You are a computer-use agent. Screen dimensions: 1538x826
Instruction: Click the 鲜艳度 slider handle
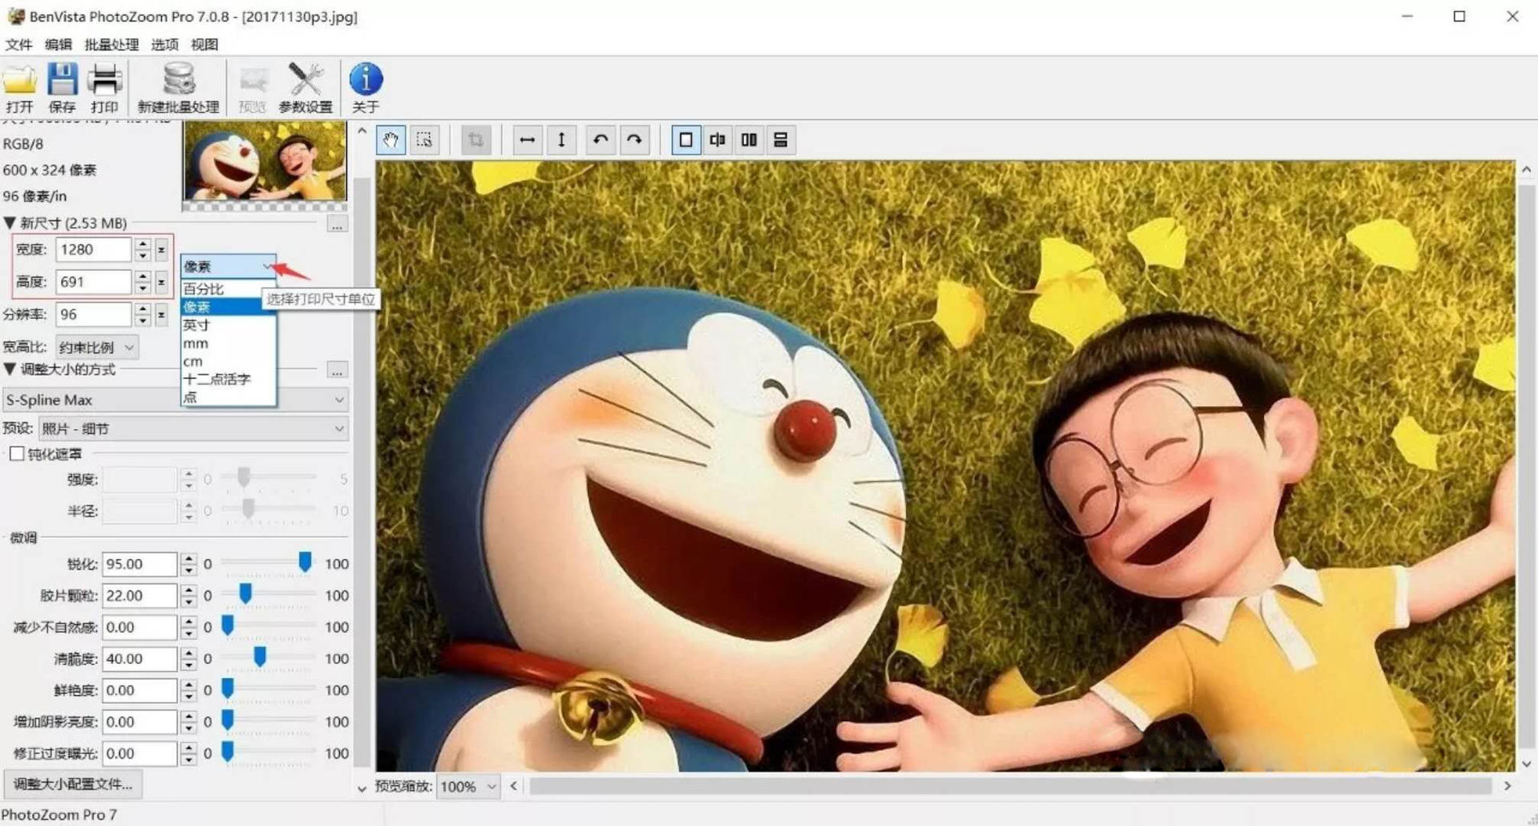point(228,688)
